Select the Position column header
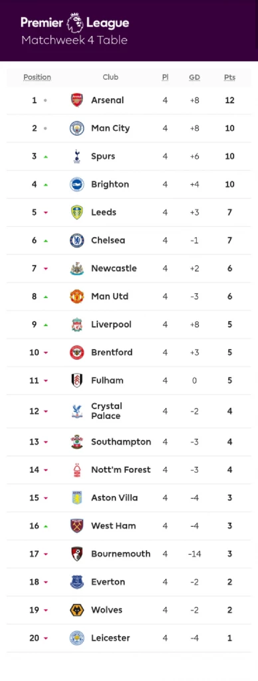This screenshot has height=681, width=258. 37,77
